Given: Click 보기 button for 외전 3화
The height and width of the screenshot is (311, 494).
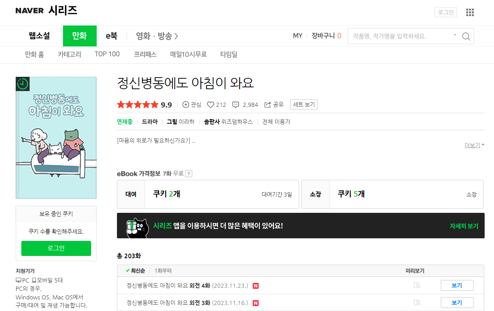Looking at the screenshot, I should click(457, 303).
